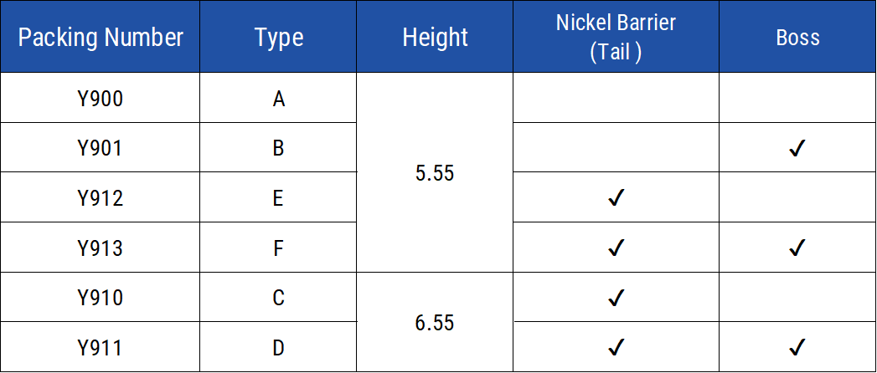Viewport: 877px width, 373px height.
Task: Click the Boss checkmark for Y901
Action: click(797, 149)
